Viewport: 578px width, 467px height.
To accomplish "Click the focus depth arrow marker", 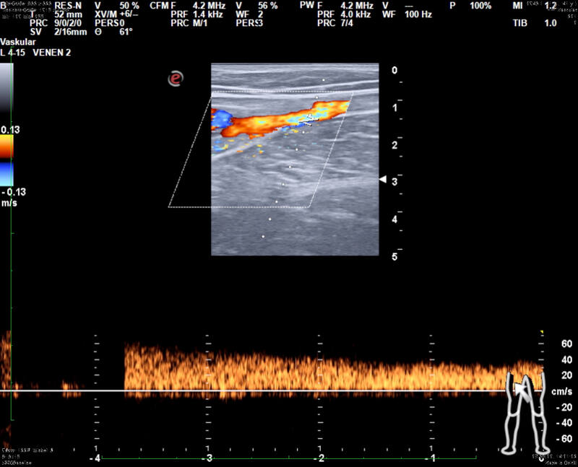I will [x=383, y=179].
